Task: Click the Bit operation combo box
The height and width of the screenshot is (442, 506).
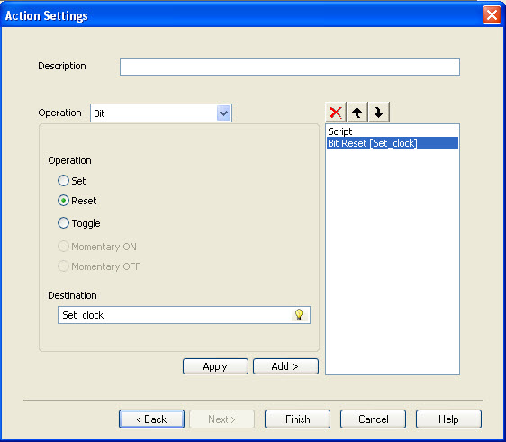Action: click(161, 113)
